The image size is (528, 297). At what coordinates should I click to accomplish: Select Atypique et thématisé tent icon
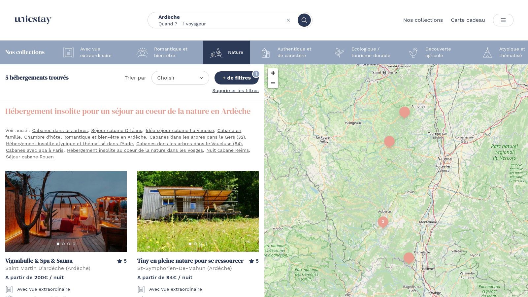(x=487, y=52)
